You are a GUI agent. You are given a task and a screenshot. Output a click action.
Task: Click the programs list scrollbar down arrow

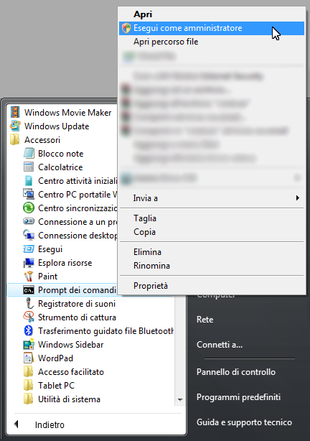point(180,399)
